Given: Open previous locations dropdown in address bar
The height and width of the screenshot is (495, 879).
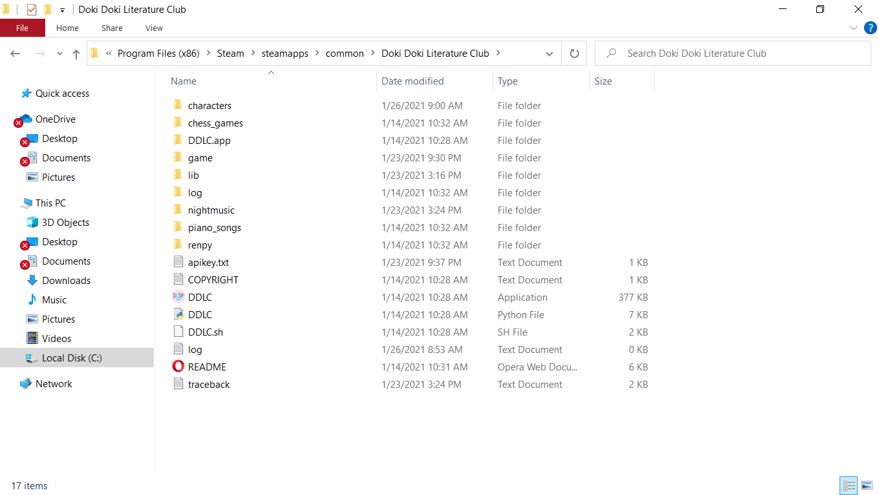Looking at the screenshot, I should click(x=549, y=54).
